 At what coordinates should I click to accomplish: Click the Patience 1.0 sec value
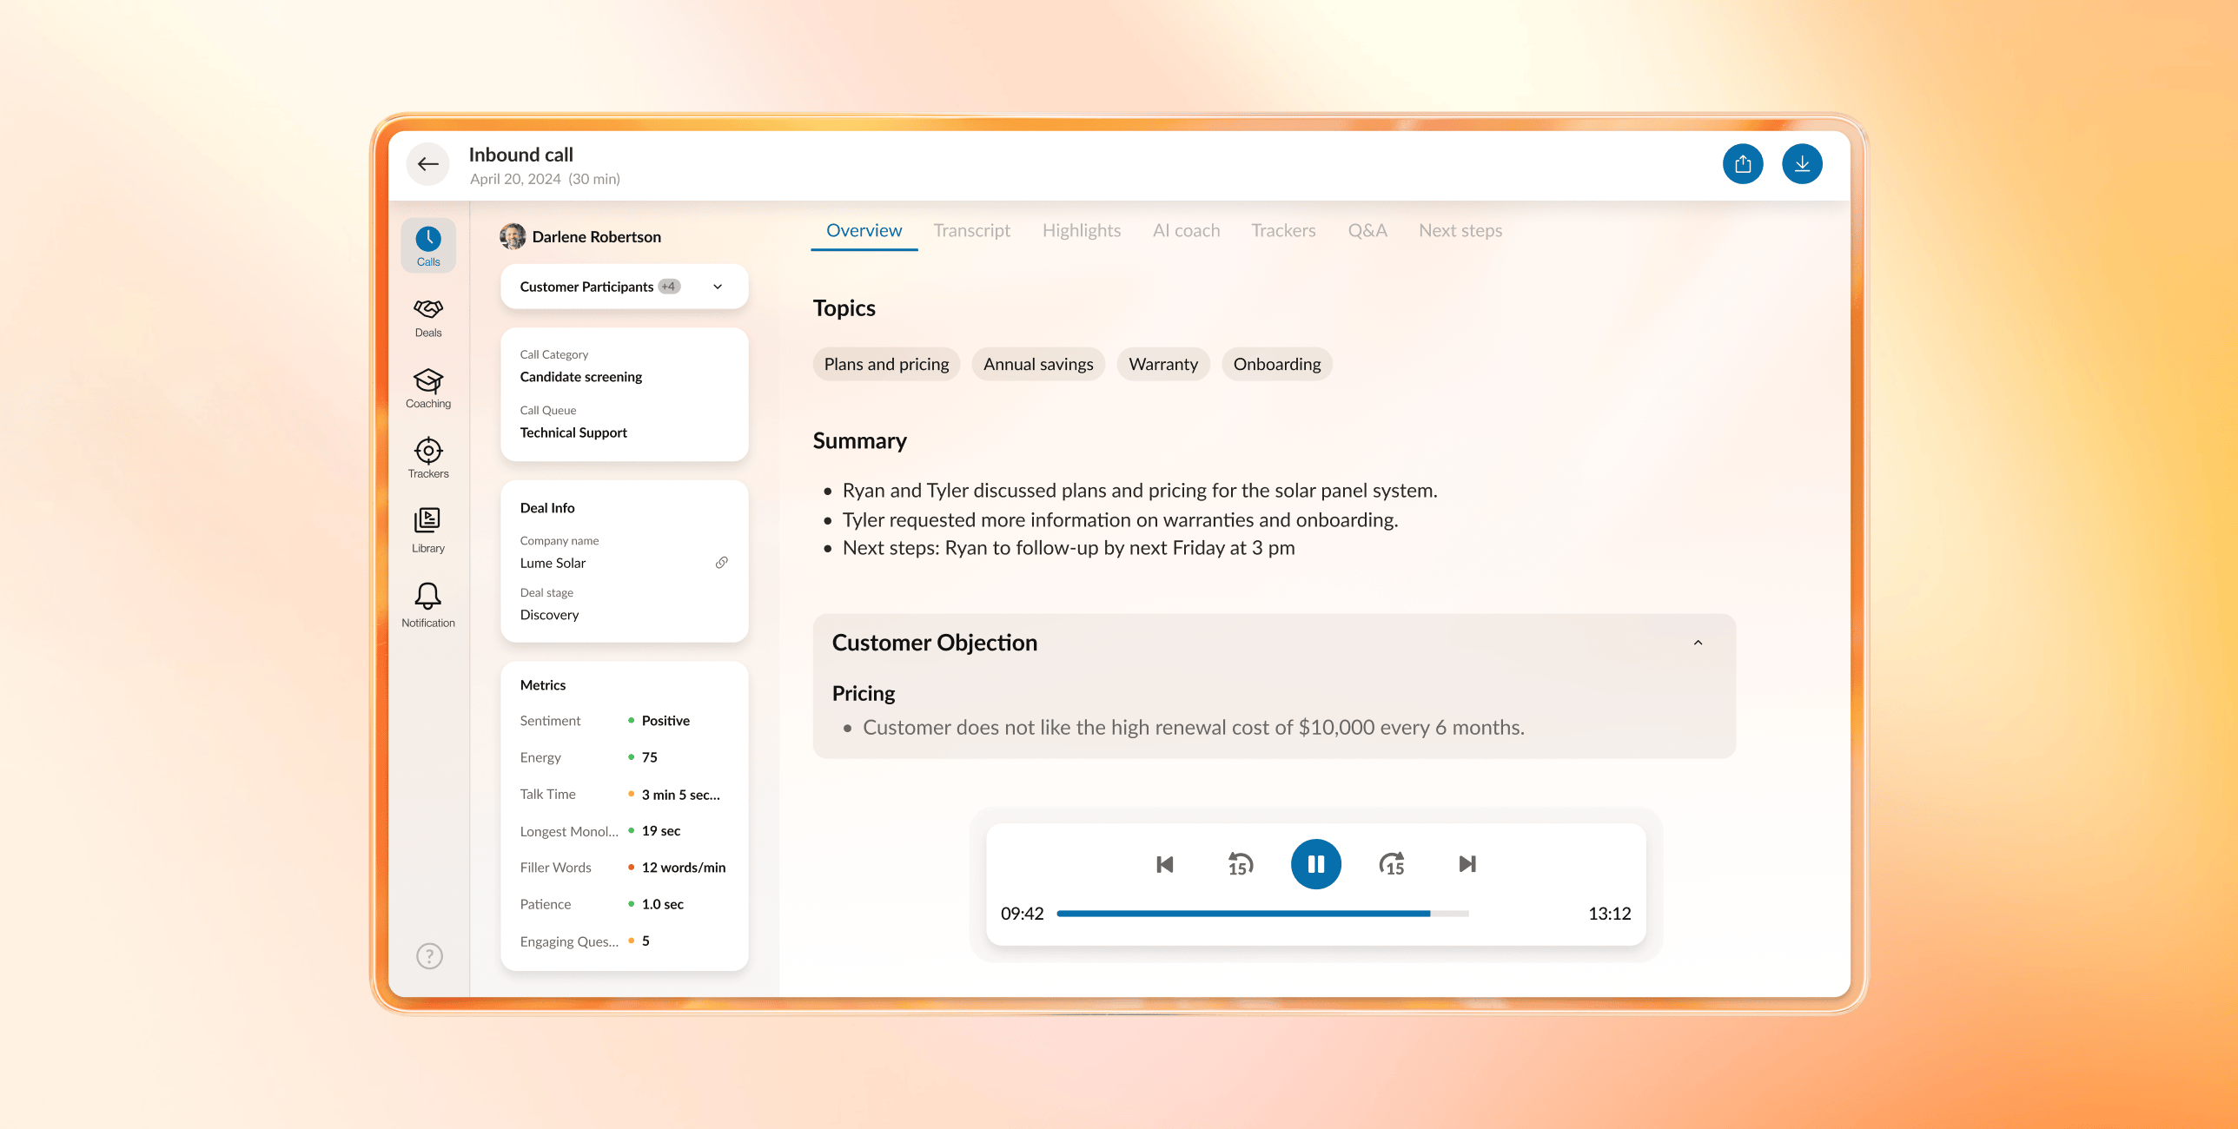[x=662, y=904]
